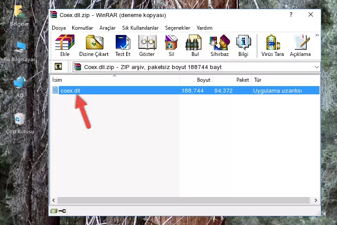Click the 94,372 packed value
337x225 pixels.
pyautogui.click(x=223, y=90)
